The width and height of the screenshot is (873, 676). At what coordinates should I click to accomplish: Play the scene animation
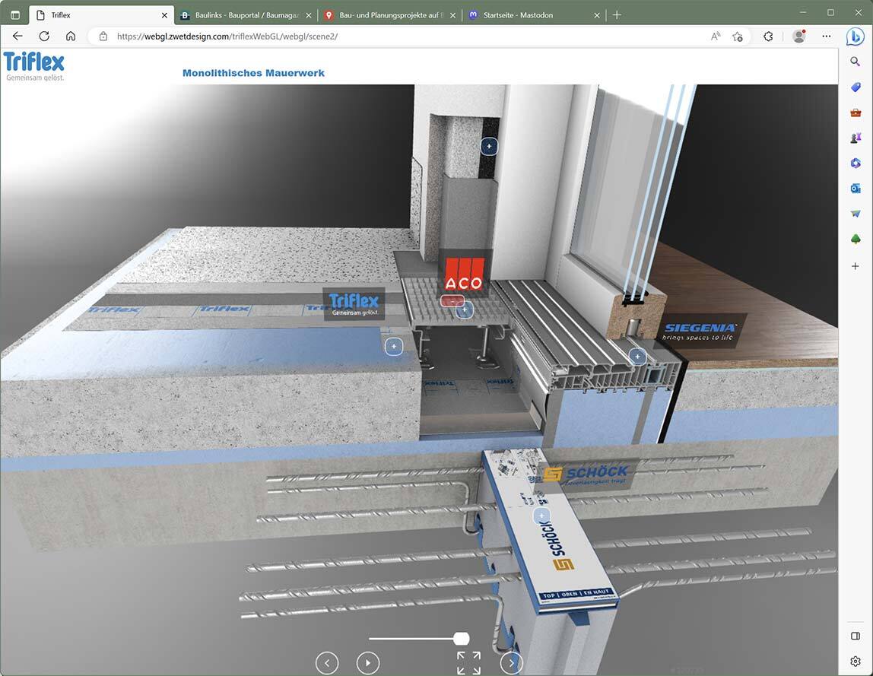(x=367, y=662)
